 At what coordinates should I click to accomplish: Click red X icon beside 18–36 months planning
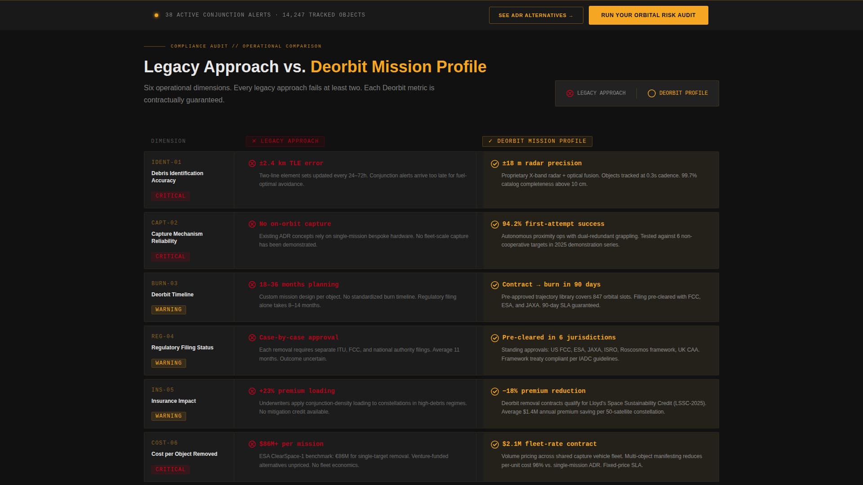coord(252,285)
